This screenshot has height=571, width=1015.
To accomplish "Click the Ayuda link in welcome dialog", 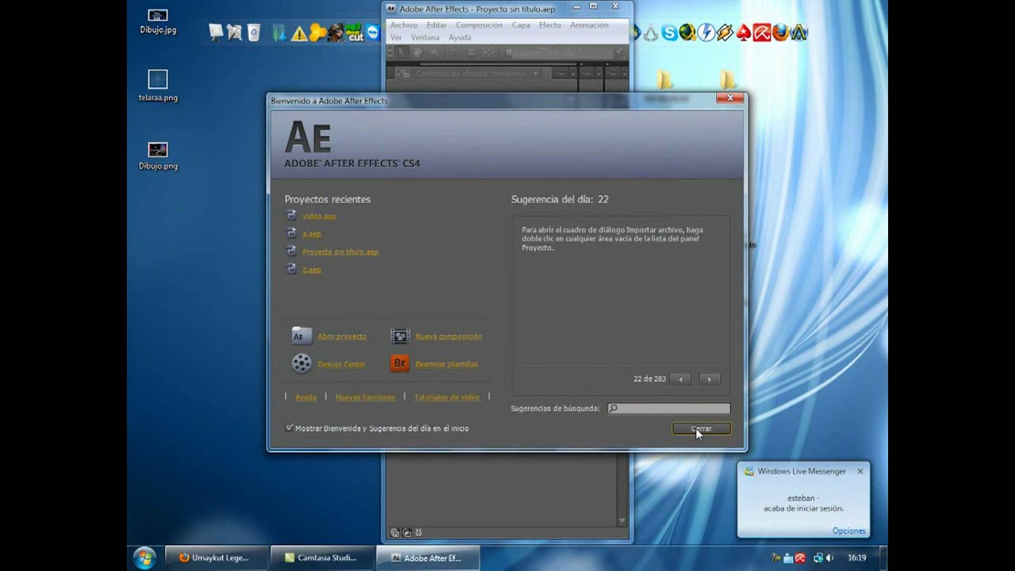I will [x=305, y=397].
